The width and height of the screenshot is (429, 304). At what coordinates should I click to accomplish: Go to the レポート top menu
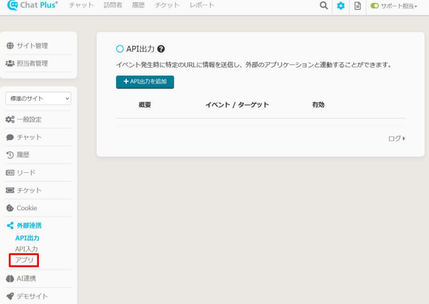tap(202, 6)
